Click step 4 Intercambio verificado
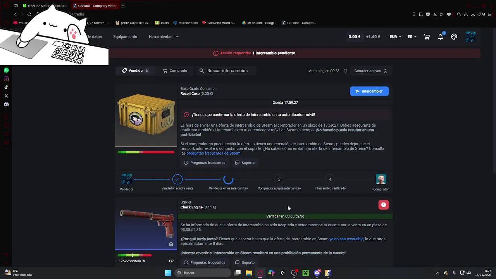496x279 pixels. (x=330, y=179)
